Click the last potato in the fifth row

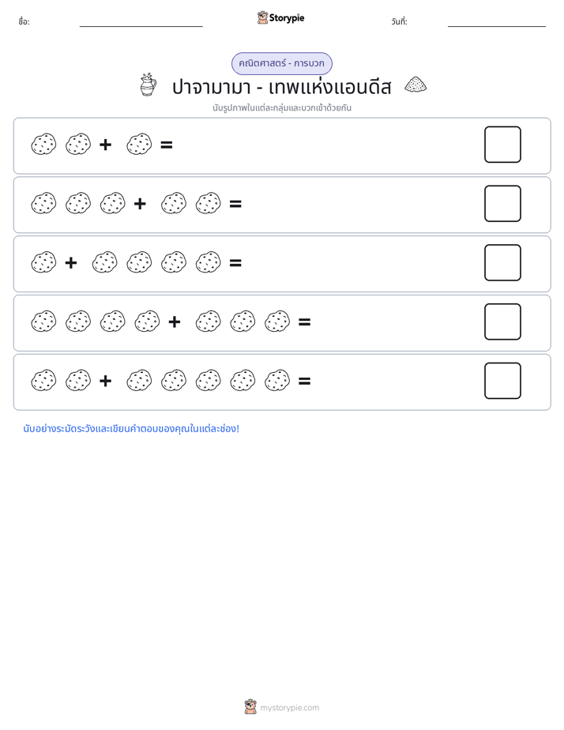point(277,380)
